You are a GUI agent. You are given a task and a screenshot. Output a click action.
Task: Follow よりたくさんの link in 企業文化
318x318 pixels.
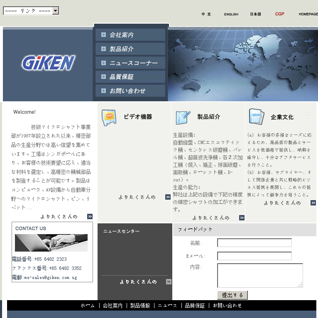[282, 203]
